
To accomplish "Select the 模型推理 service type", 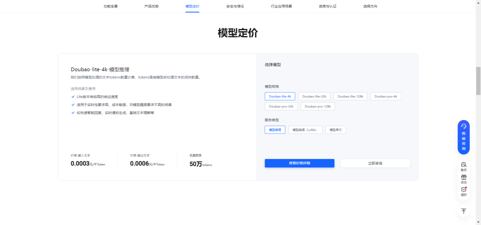I will tap(275, 130).
